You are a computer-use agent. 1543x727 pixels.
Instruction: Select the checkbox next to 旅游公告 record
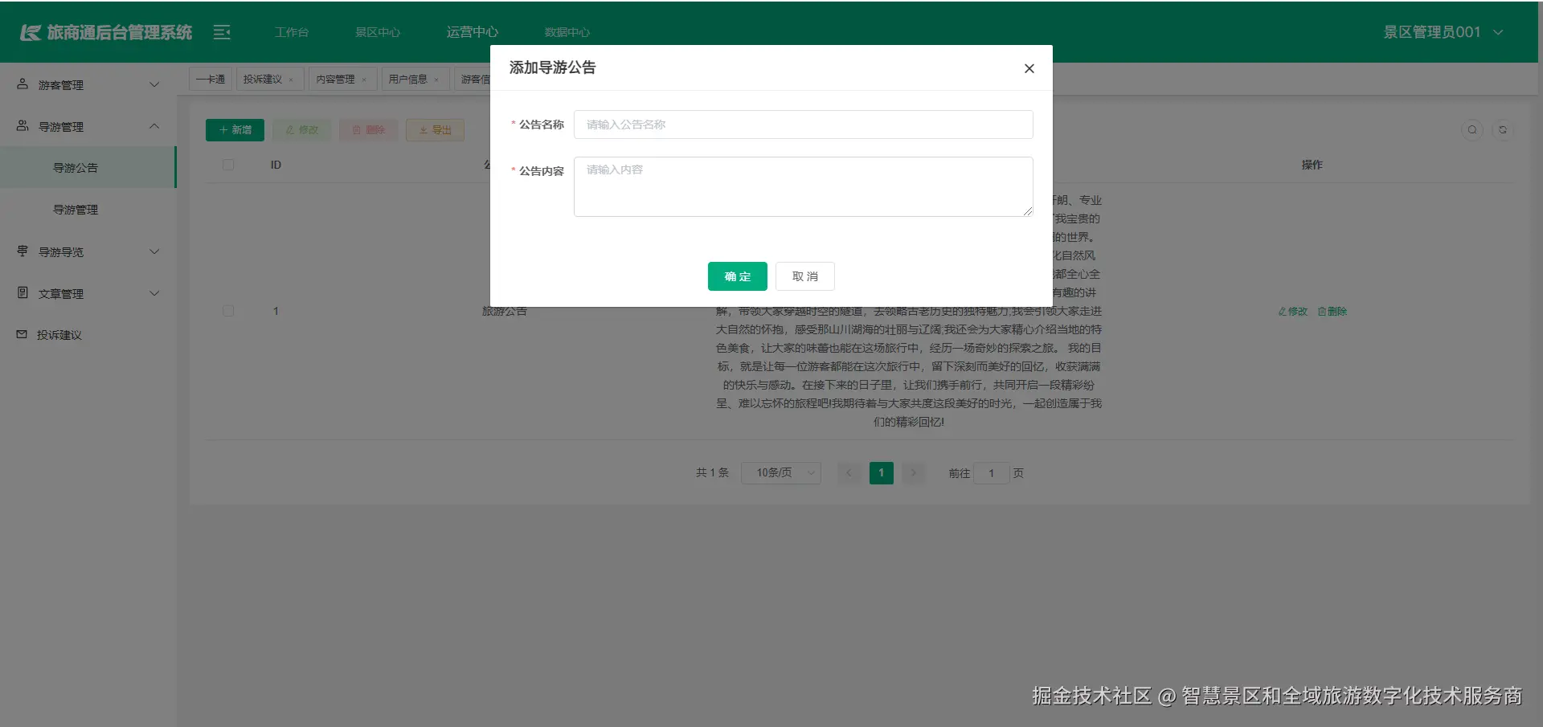click(x=228, y=311)
